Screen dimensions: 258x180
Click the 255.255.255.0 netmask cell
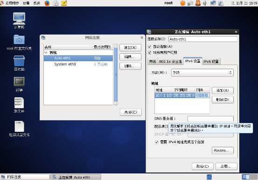[x=183, y=95]
